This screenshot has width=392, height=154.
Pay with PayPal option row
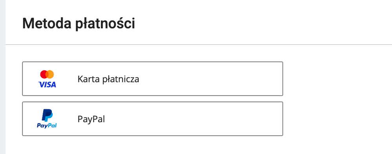153,119
